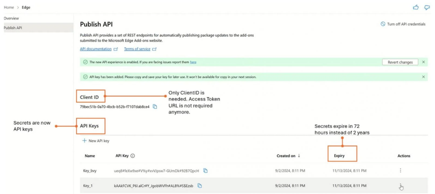Click the Publish API page heading

click(x=96, y=25)
